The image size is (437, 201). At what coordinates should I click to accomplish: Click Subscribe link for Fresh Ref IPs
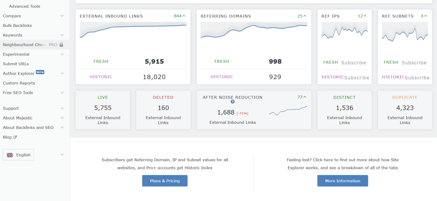pos(353,63)
